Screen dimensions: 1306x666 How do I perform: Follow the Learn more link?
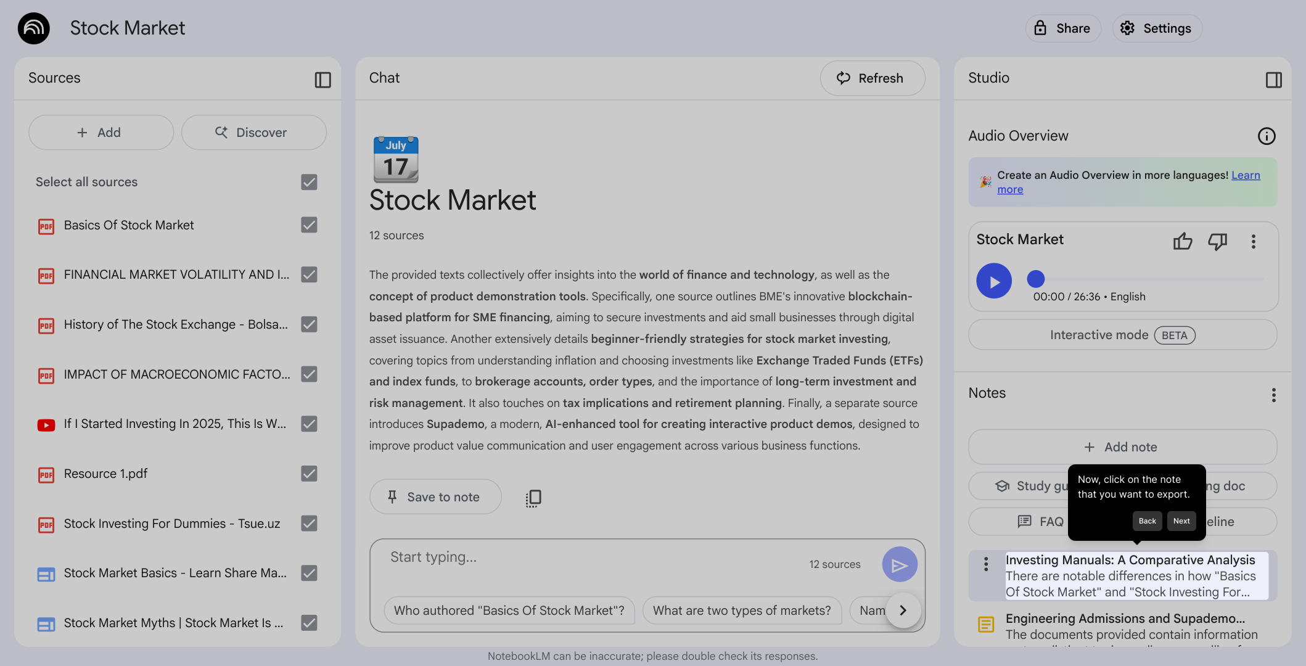tap(1128, 183)
